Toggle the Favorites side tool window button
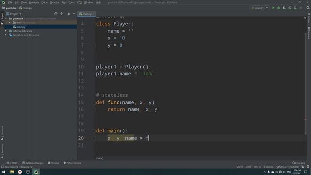Image resolution: width=311 pixels, height=175 pixels. (x=2, y=151)
